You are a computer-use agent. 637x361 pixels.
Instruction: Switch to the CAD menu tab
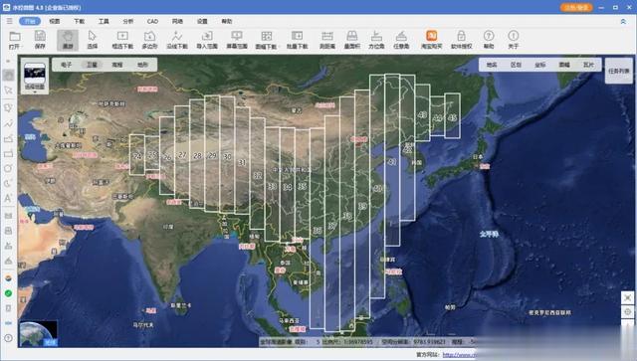pos(152,21)
